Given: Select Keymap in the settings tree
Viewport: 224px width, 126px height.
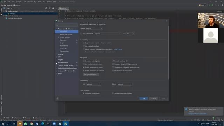Looking at the screenshot, I should click(x=61, y=54).
